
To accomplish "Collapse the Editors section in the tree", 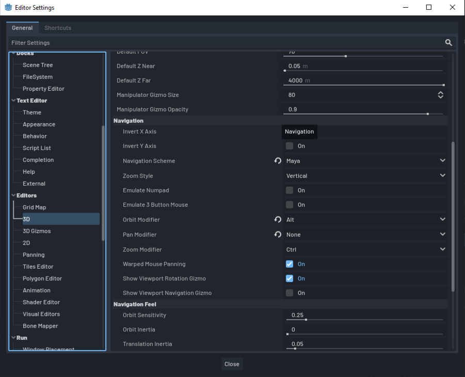I will click(13, 195).
